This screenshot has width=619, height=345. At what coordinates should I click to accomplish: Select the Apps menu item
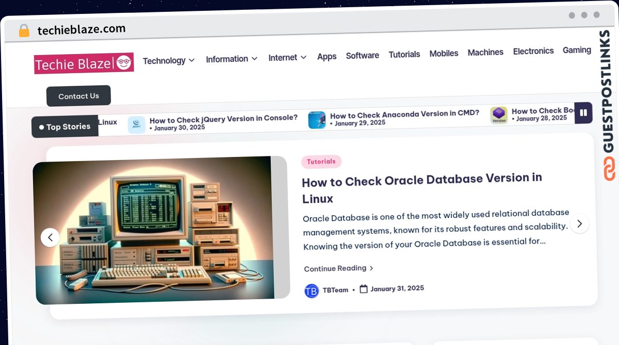tap(327, 57)
